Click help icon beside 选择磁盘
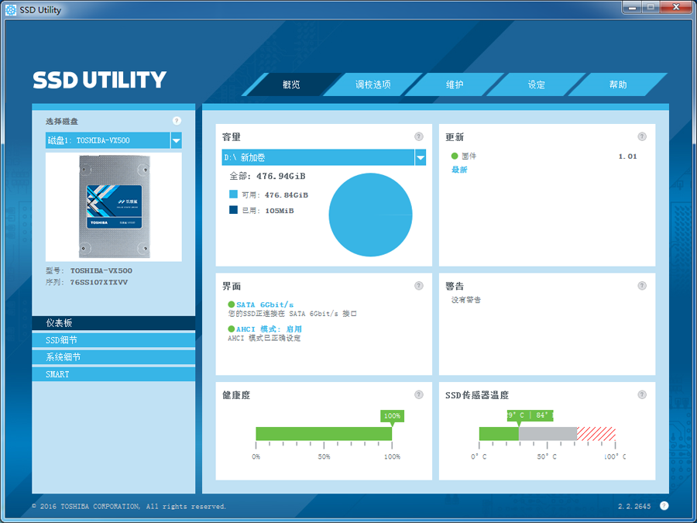This screenshot has height=523, width=697. click(x=177, y=121)
